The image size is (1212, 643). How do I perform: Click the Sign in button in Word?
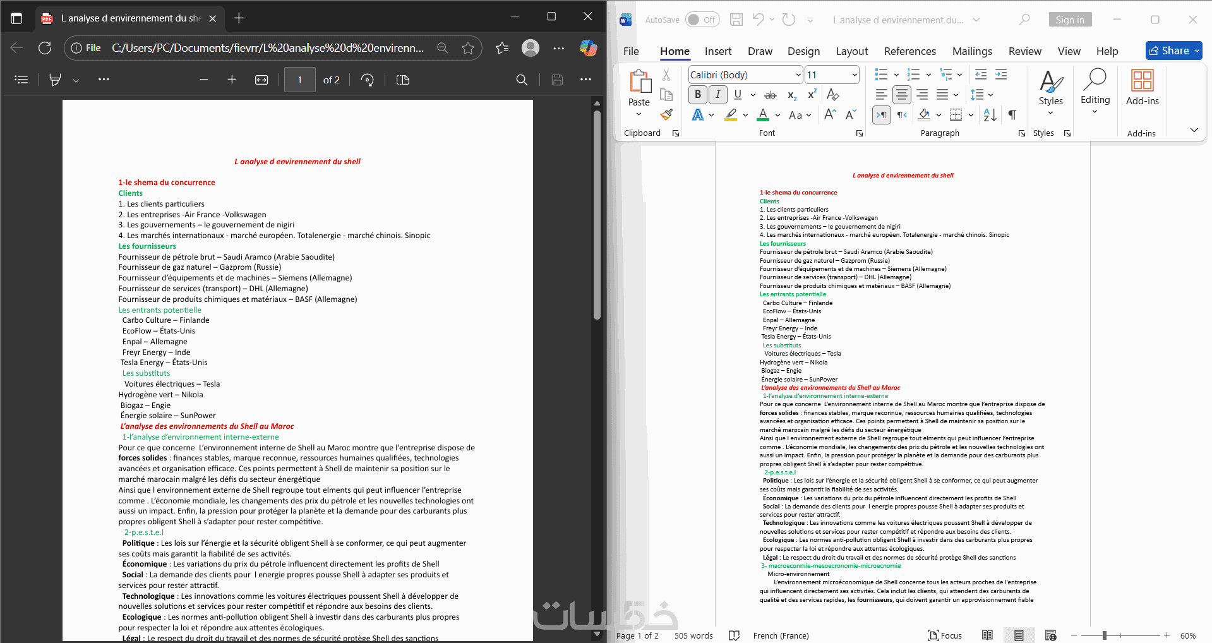[x=1070, y=20]
